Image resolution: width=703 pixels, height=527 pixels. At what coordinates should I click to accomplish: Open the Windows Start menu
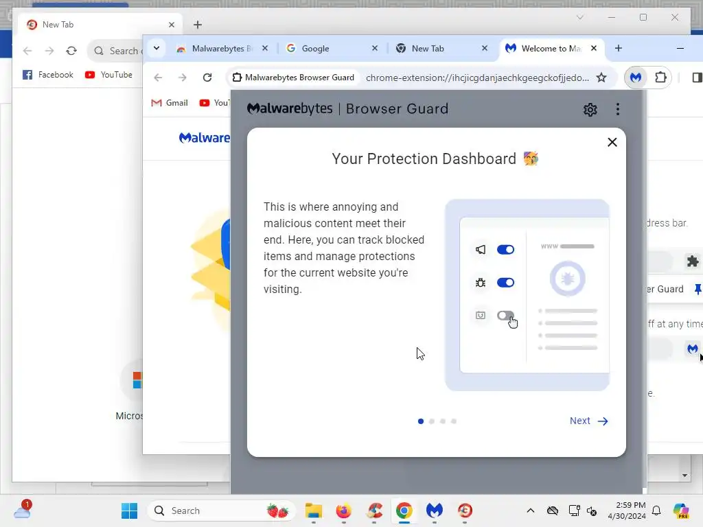click(130, 511)
